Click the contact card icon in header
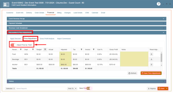The width and height of the screenshot is (173, 93). click(6, 5)
